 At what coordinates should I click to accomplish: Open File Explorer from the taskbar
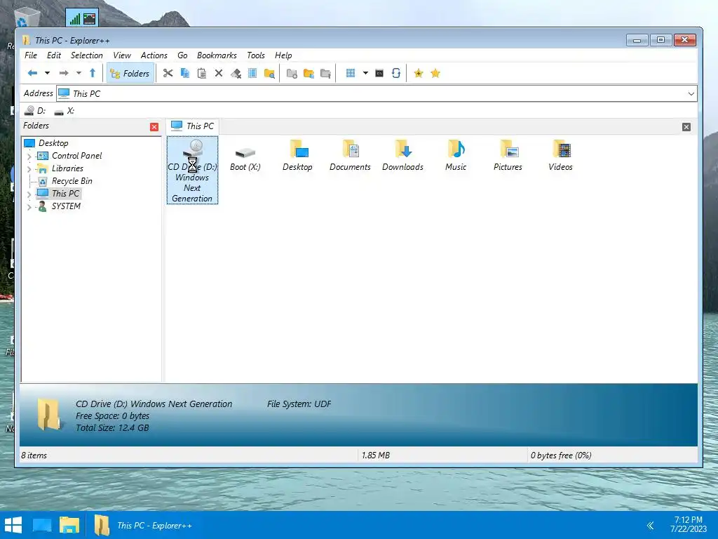pos(69,525)
